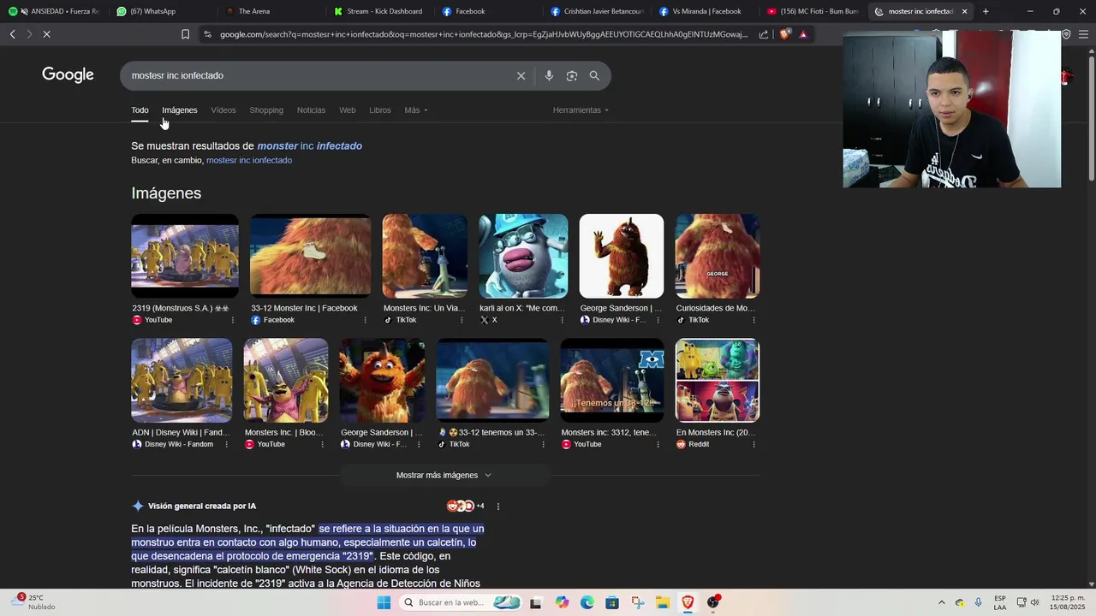The width and height of the screenshot is (1096, 616).
Task: Switch the ESP LAA keyboard language indicator
Action: pos(1000,602)
